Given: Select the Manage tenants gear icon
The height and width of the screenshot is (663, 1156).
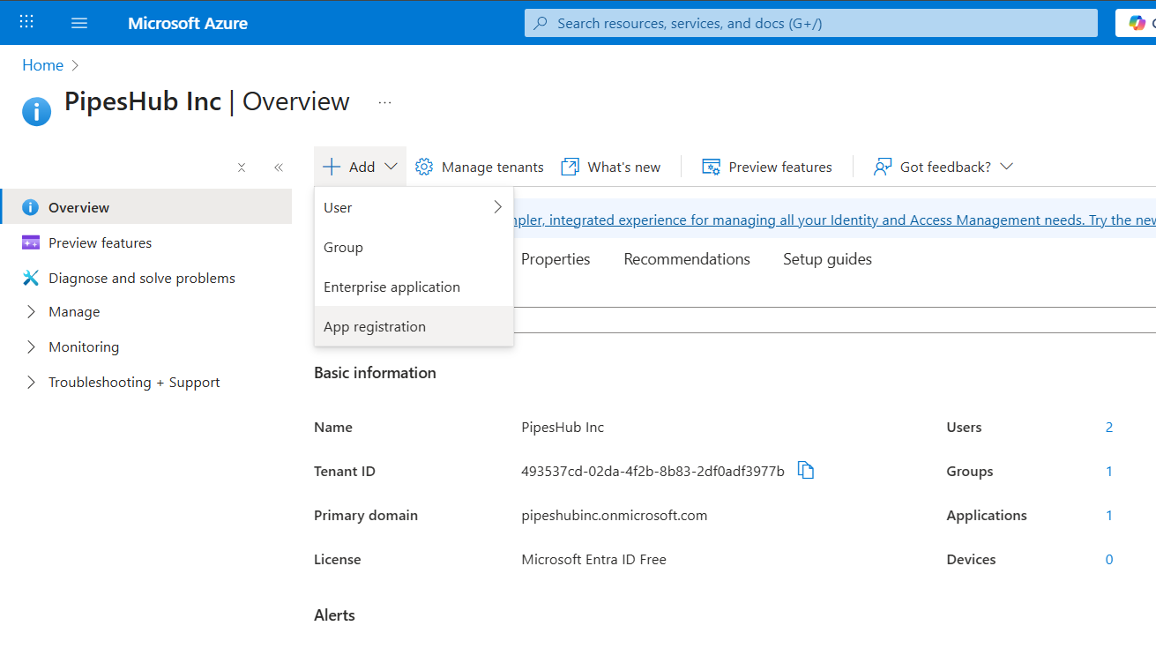Looking at the screenshot, I should [x=423, y=167].
